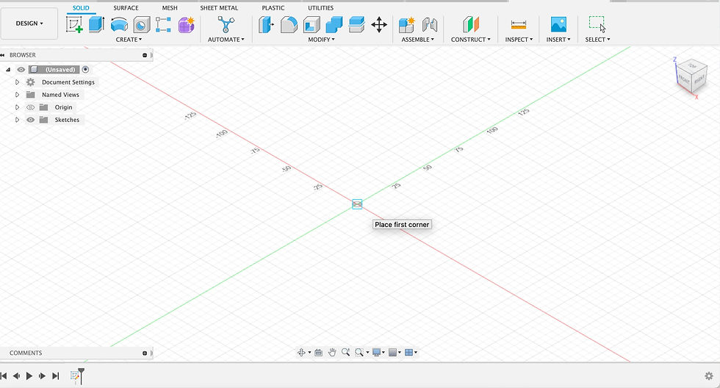Select the Shell tool
The width and height of the screenshot is (720, 388).
click(312, 24)
